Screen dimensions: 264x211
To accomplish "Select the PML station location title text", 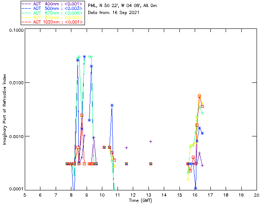I will (x=123, y=6).
